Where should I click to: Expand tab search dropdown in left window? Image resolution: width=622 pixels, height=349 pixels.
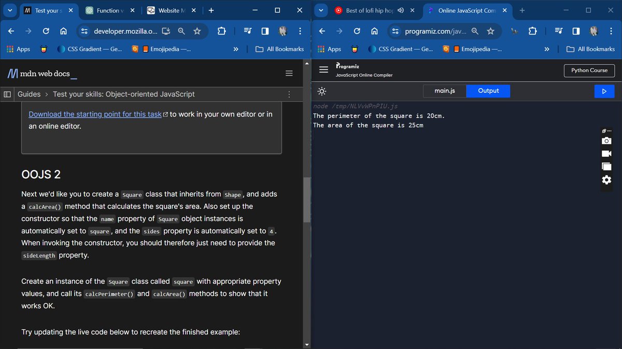(x=9, y=10)
